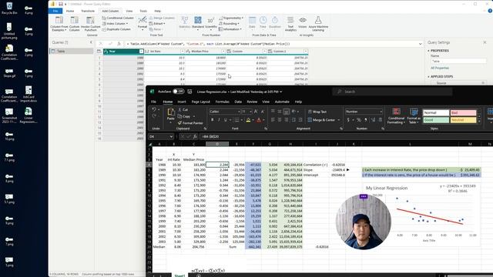Open the Automate tab in Excel
This screenshot has width=493, height=277.
[x=282, y=102]
